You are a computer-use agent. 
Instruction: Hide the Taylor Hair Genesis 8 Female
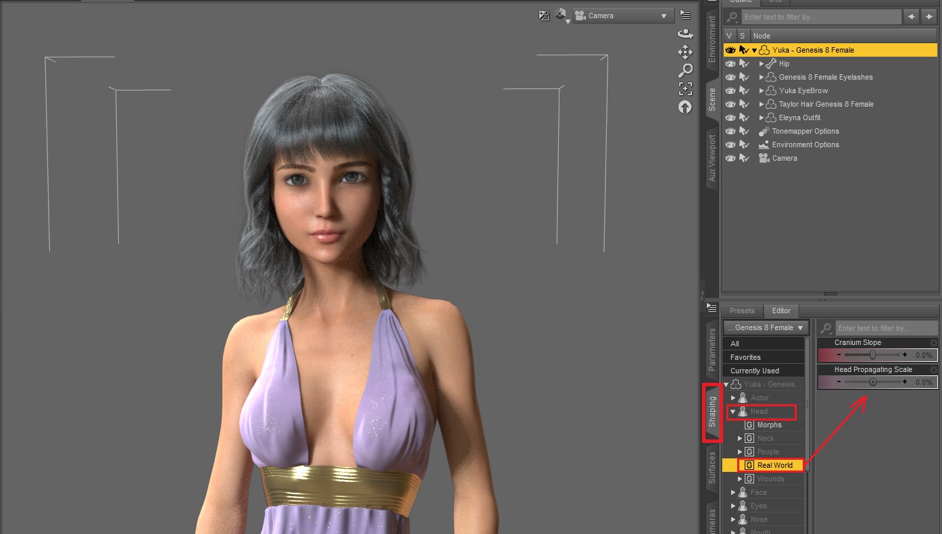730,104
